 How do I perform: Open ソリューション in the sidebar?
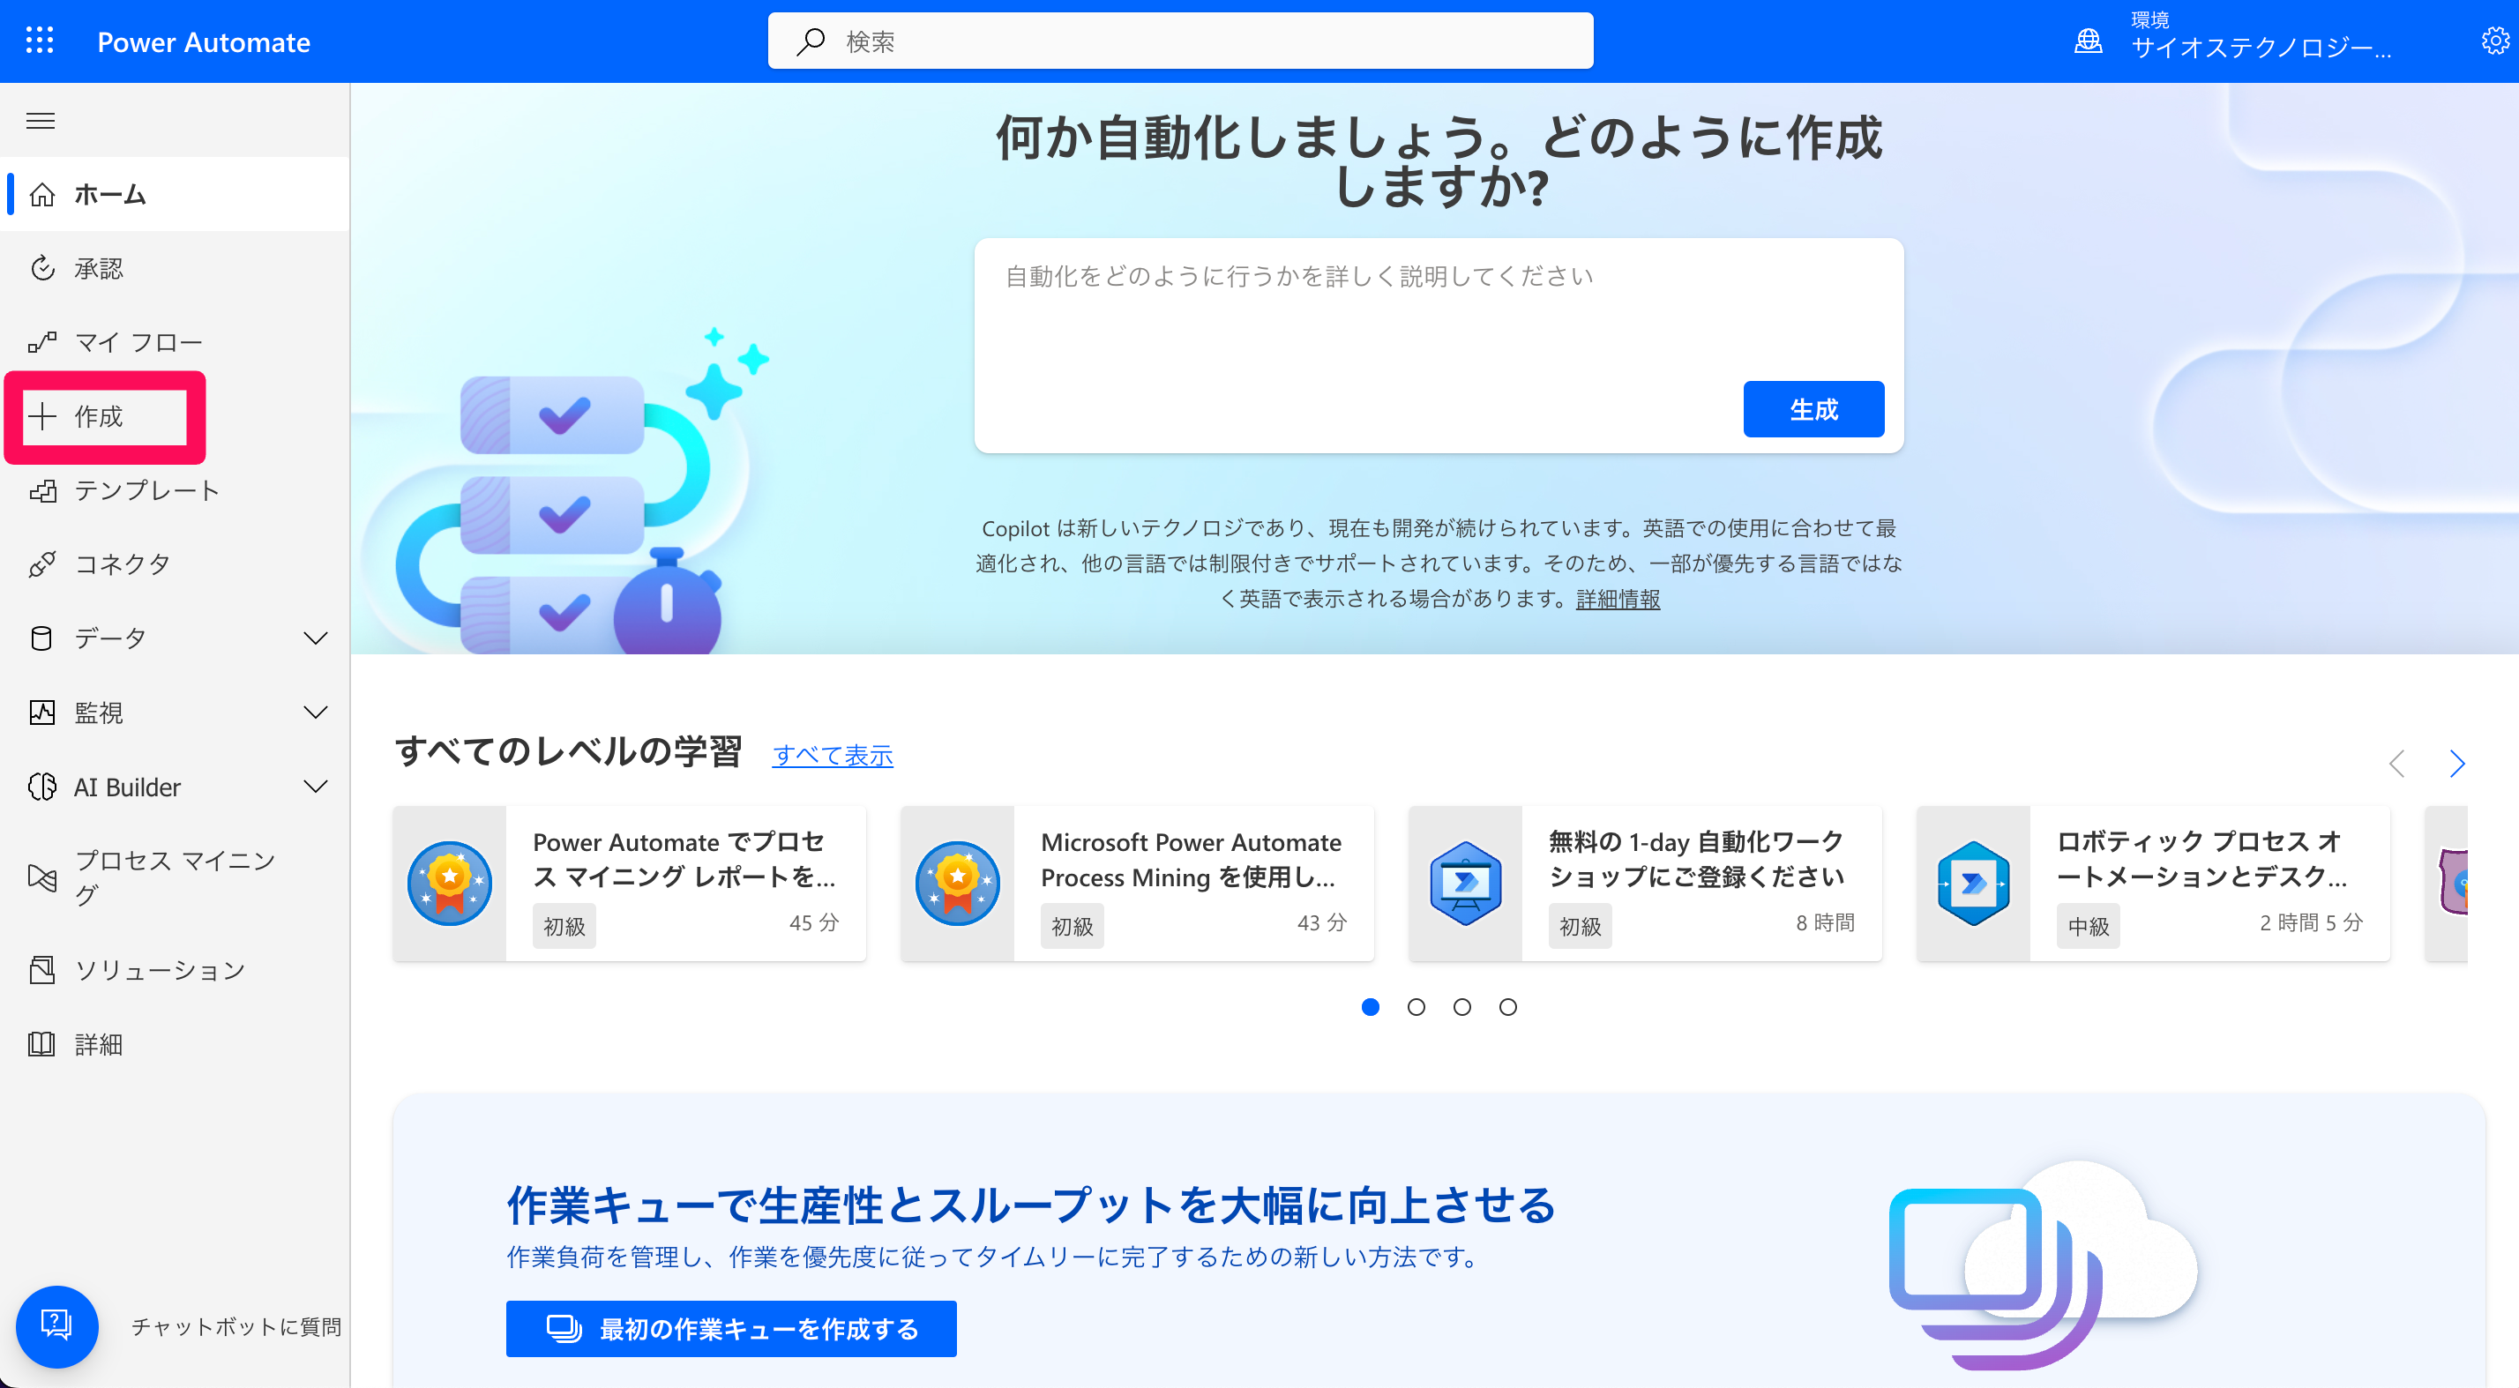[175, 970]
